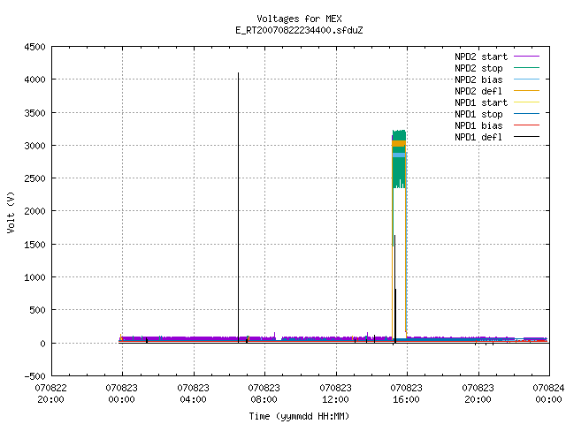
Task: Click the black NPD1 defl legend line
Action: [x=526, y=137]
